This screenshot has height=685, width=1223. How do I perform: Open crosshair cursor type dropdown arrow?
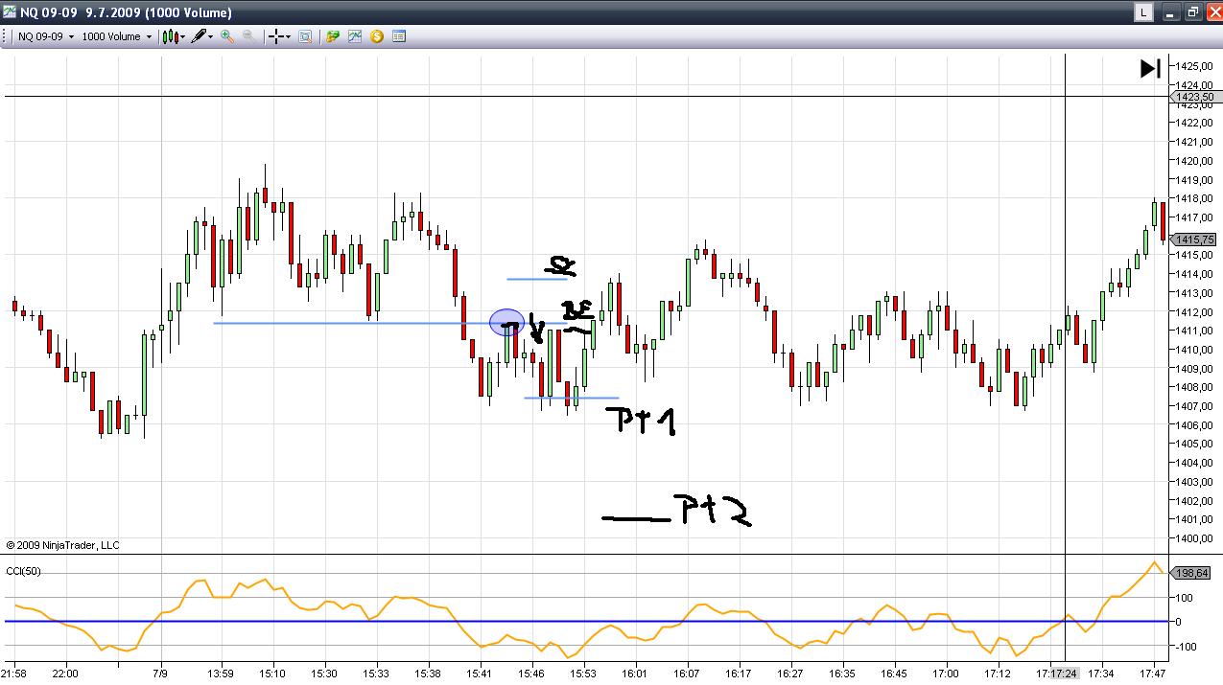(288, 37)
